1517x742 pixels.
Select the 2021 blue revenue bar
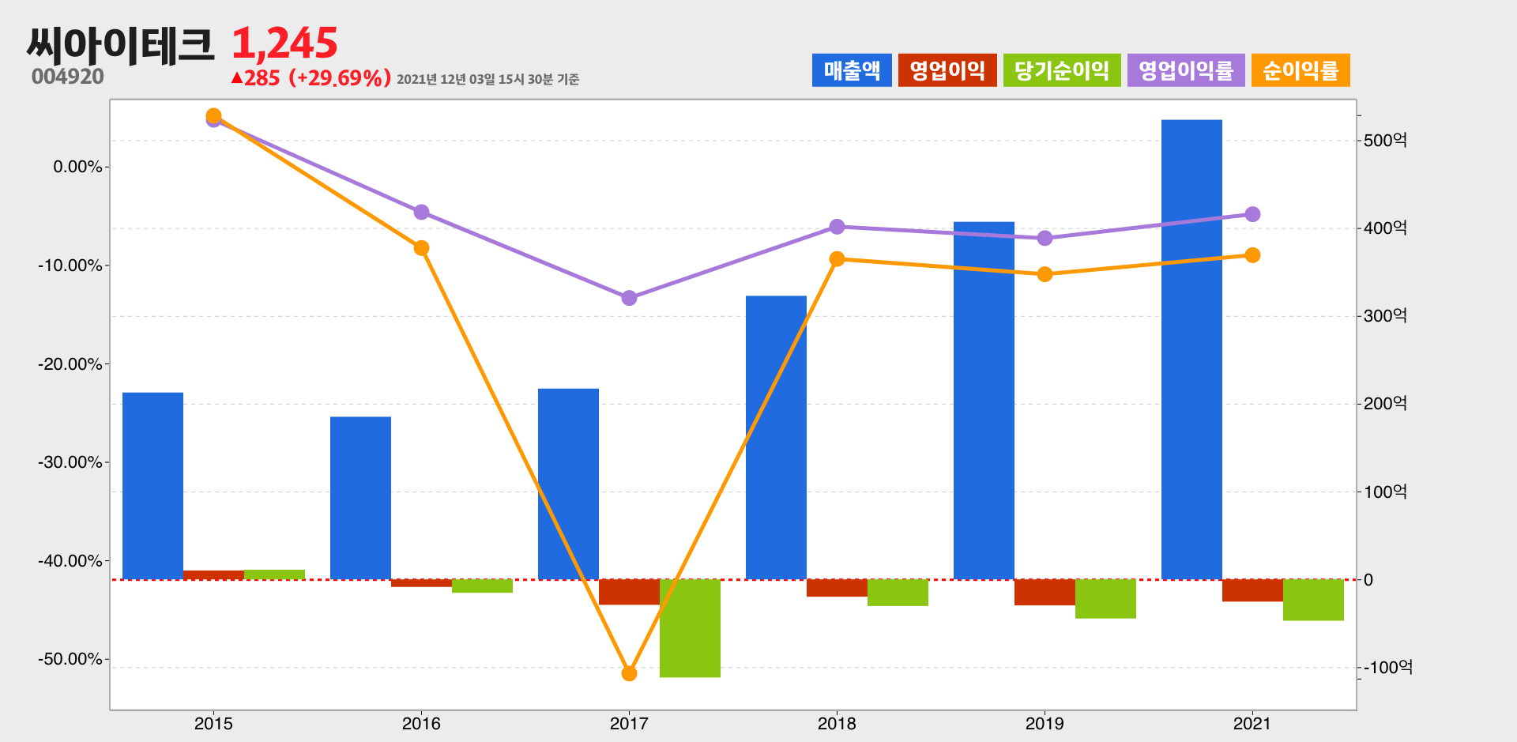coord(1191,350)
